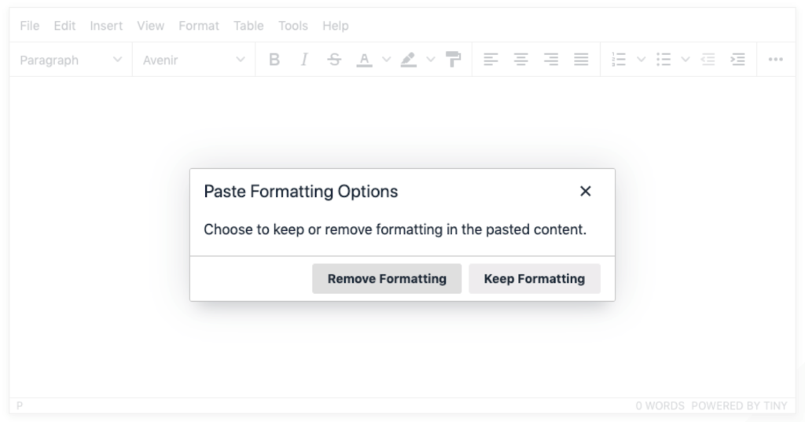Increase indent of paragraph

pyautogui.click(x=737, y=60)
